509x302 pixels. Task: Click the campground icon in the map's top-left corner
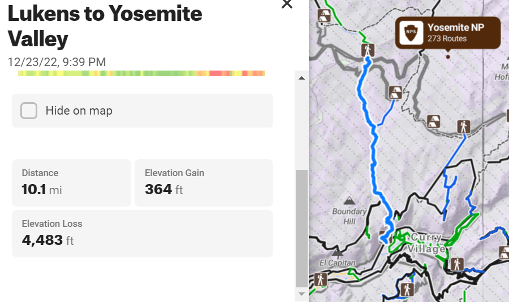(324, 16)
